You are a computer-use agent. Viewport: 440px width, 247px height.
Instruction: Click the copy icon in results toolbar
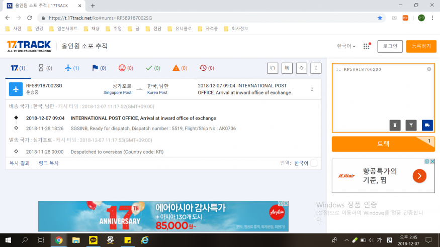point(272,68)
